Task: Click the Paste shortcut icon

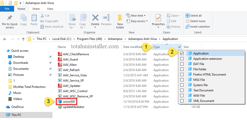Action: point(42,27)
